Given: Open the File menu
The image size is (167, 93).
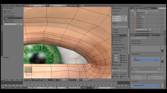Looking at the screenshot, I should (x=7, y=5).
